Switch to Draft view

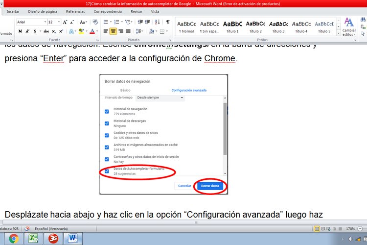[340, 229]
